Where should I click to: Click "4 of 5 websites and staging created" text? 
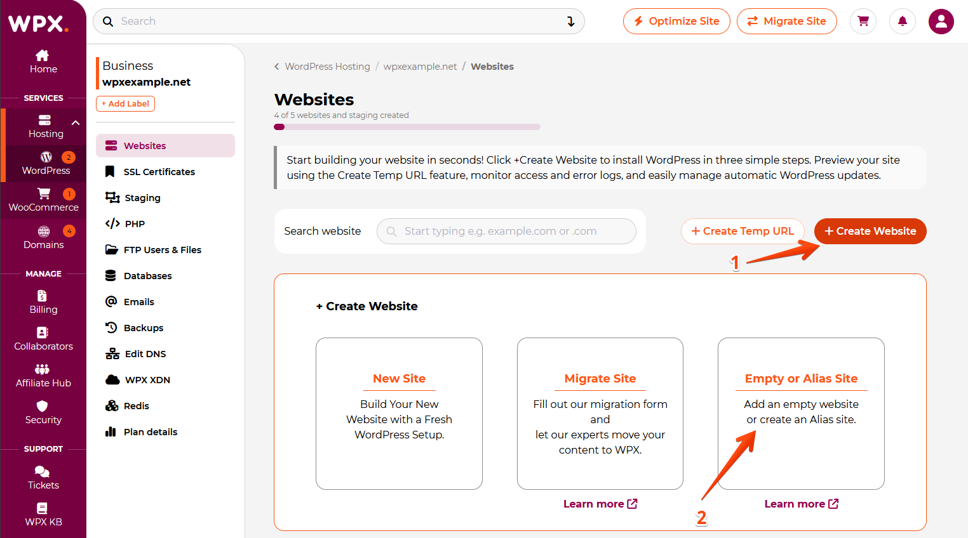pos(342,115)
